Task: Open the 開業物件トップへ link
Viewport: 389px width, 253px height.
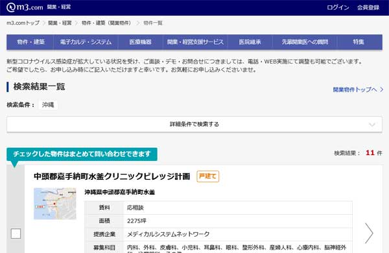Action: point(358,90)
